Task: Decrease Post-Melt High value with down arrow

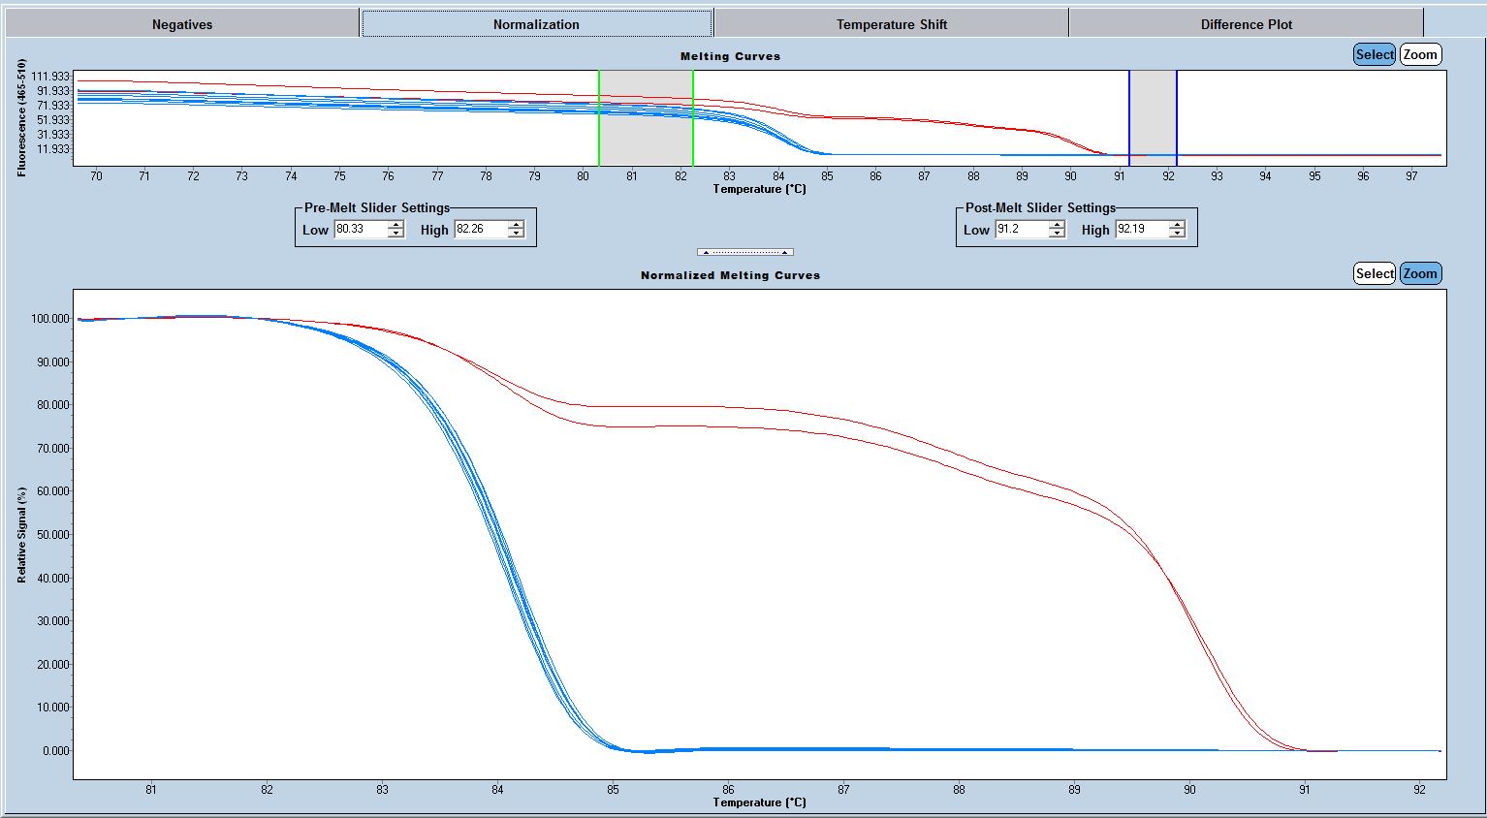Action: point(1177,234)
